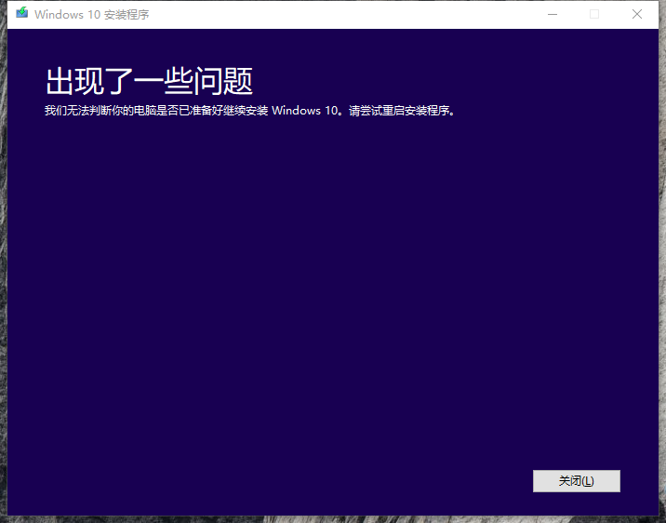
Task: Click the 关闭(L) button
Action: [x=577, y=481]
